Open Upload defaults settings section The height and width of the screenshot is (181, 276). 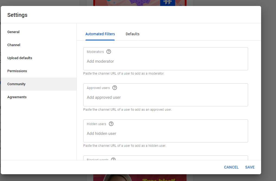38,58
